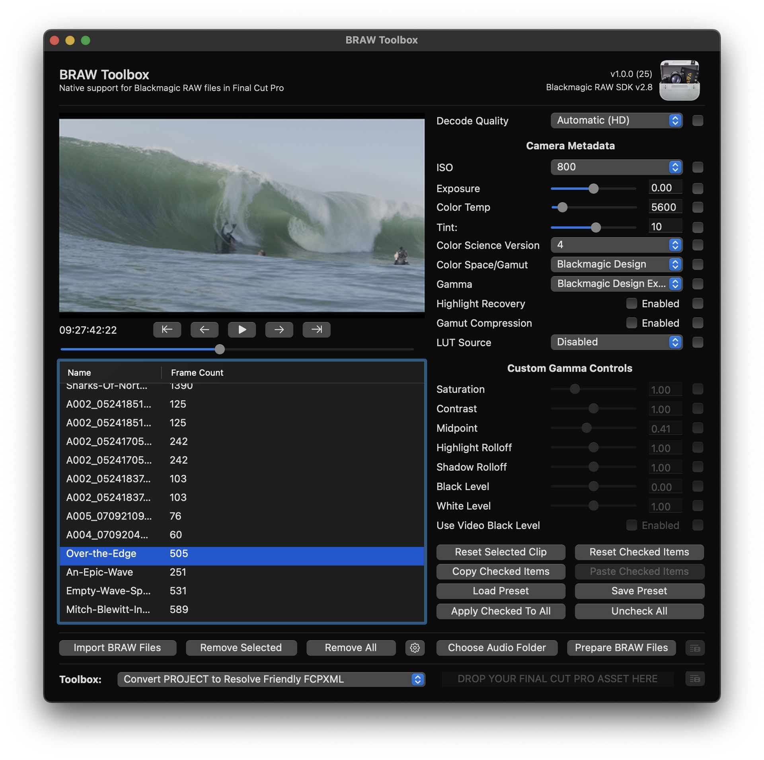The height and width of the screenshot is (760, 764).
Task: Click Prepare BRAW Files
Action: (x=621, y=648)
